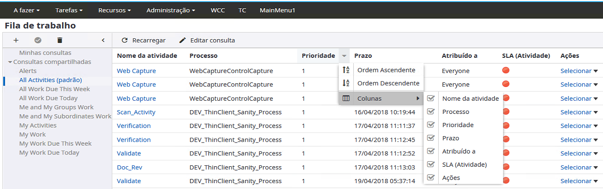Toggle the Prazo column checkbox
This screenshot has height=189, width=603.
(430, 138)
